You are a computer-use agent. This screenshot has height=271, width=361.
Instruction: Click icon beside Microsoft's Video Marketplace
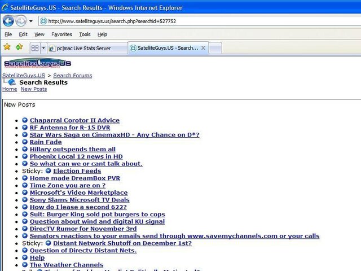25,193
